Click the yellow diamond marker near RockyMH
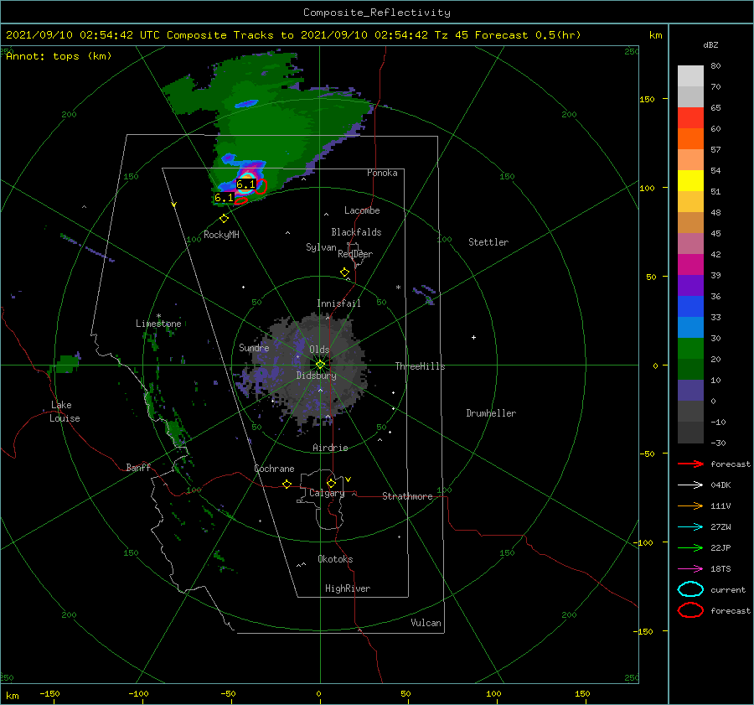Screen dimensions: 754x705 tap(224, 219)
